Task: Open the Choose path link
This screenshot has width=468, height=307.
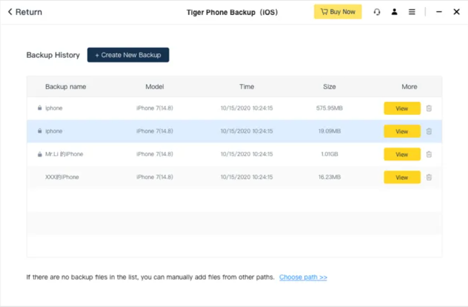Action: pyautogui.click(x=303, y=277)
